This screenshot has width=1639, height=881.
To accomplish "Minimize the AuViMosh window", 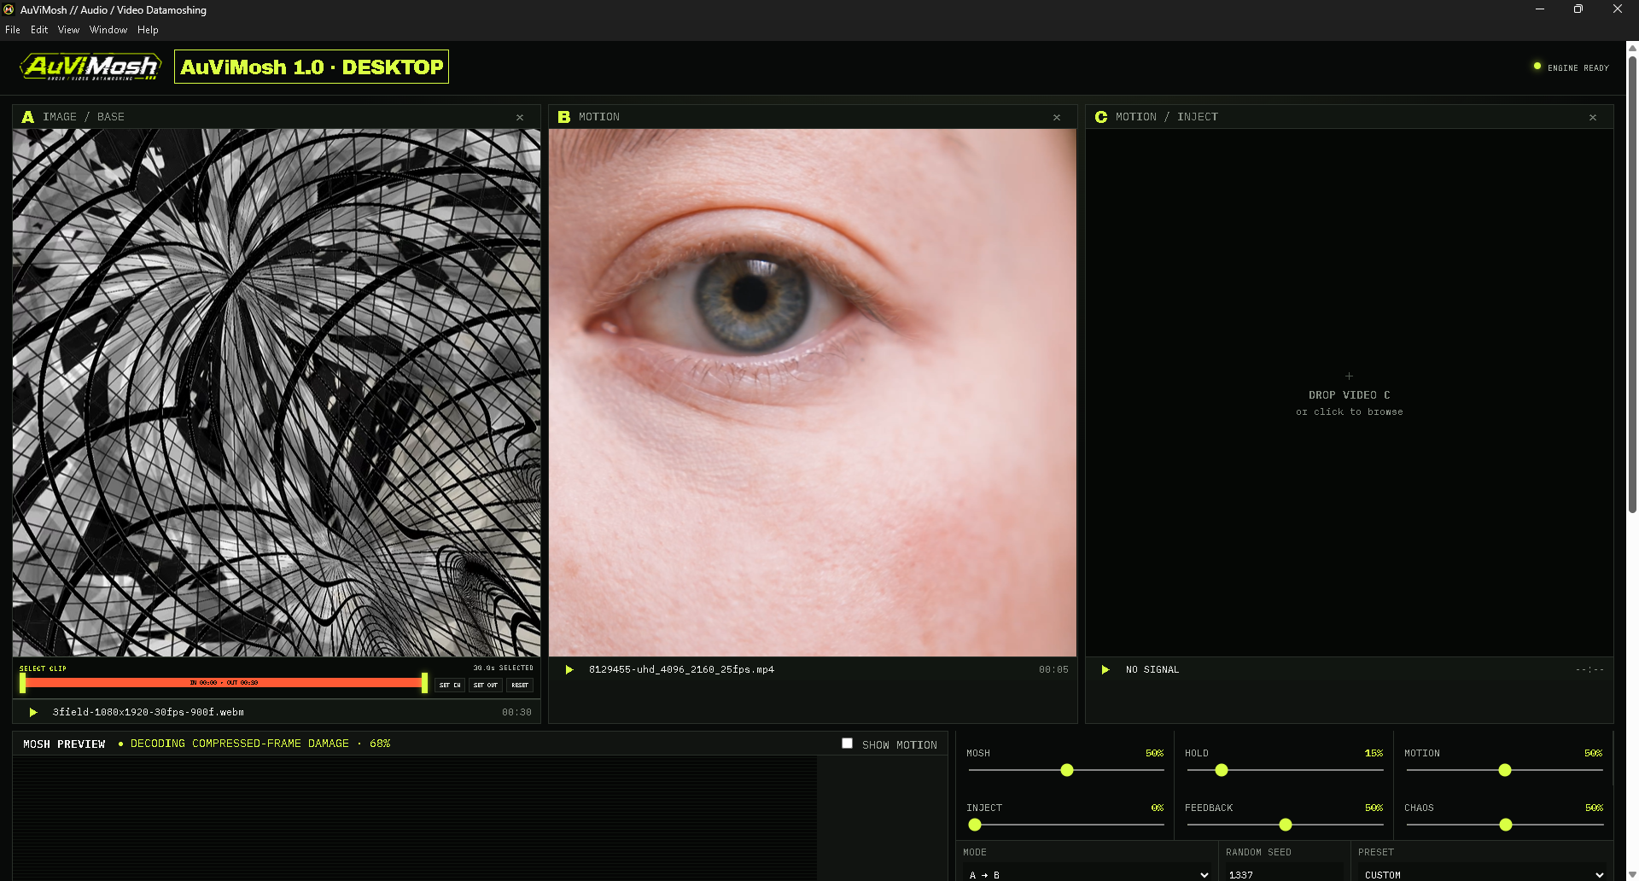I will (x=1540, y=9).
